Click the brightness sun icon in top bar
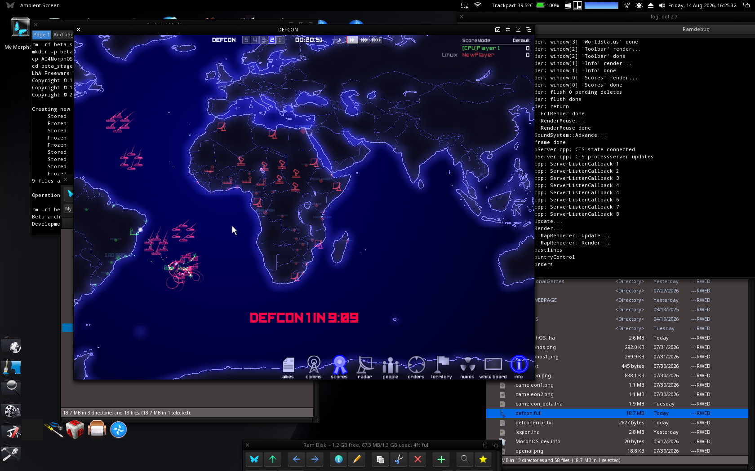Viewport: 755px width, 471px height. point(639,5)
